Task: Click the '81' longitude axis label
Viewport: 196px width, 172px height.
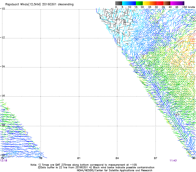Action: tap(79, 158)
